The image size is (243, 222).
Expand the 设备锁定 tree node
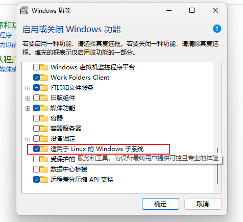(28, 139)
